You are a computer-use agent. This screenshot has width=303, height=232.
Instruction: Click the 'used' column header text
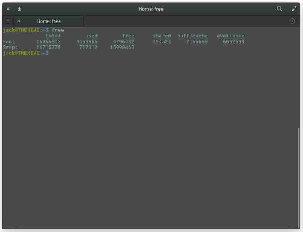click(x=91, y=36)
